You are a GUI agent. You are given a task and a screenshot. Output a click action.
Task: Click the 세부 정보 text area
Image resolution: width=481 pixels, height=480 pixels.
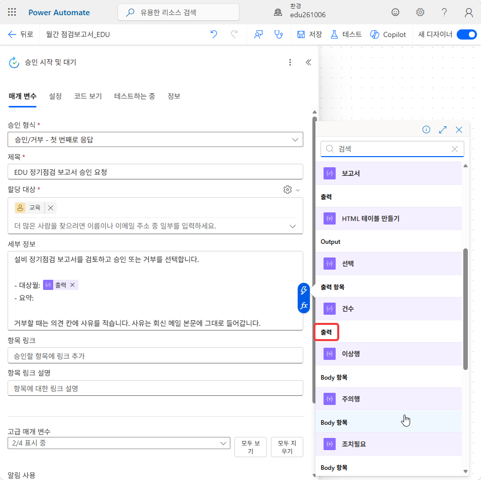click(x=155, y=291)
